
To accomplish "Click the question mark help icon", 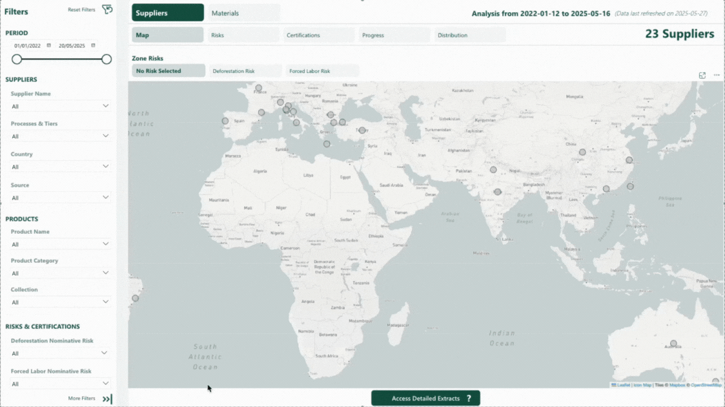I will click(469, 399).
